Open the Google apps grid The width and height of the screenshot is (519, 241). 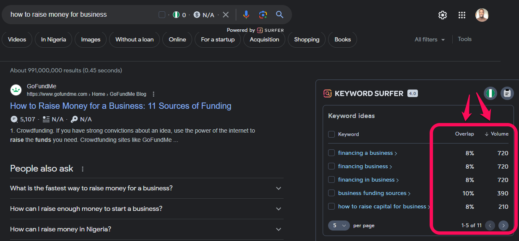point(462,15)
